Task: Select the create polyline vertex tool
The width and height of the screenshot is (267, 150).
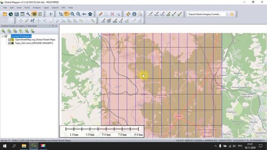Action: click(151, 14)
